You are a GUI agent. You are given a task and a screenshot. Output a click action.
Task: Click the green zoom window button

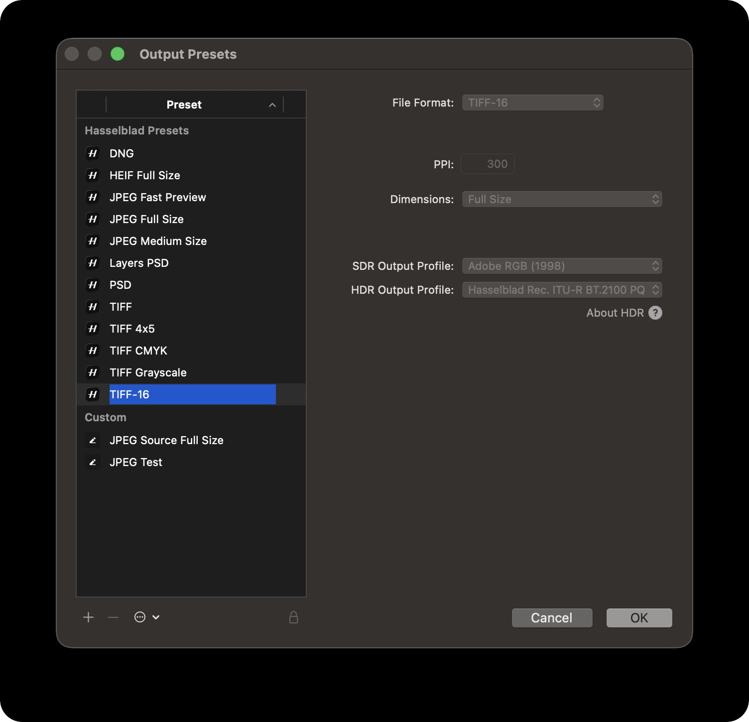tap(118, 54)
